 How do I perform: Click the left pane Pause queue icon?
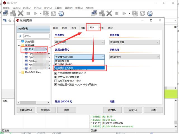pyautogui.click(x=28, y=13)
